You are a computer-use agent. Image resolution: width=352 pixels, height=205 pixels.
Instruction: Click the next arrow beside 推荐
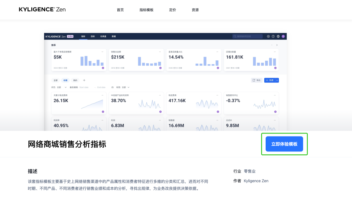pyautogui.click(x=277, y=45)
